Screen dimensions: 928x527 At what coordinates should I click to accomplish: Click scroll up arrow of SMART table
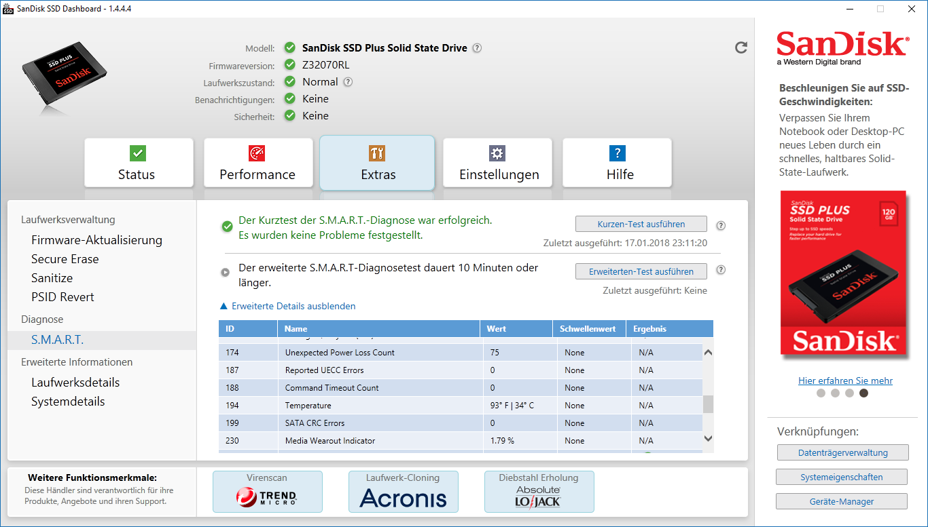(709, 353)
